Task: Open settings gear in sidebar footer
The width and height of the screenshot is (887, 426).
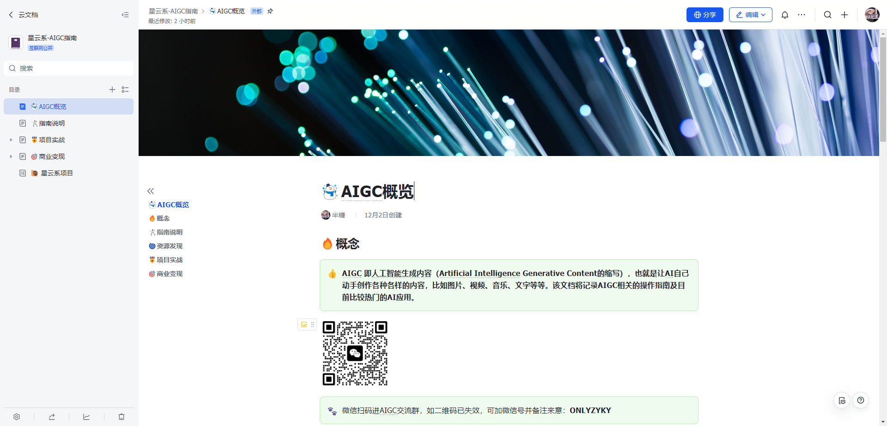Action: coord(17,417)
